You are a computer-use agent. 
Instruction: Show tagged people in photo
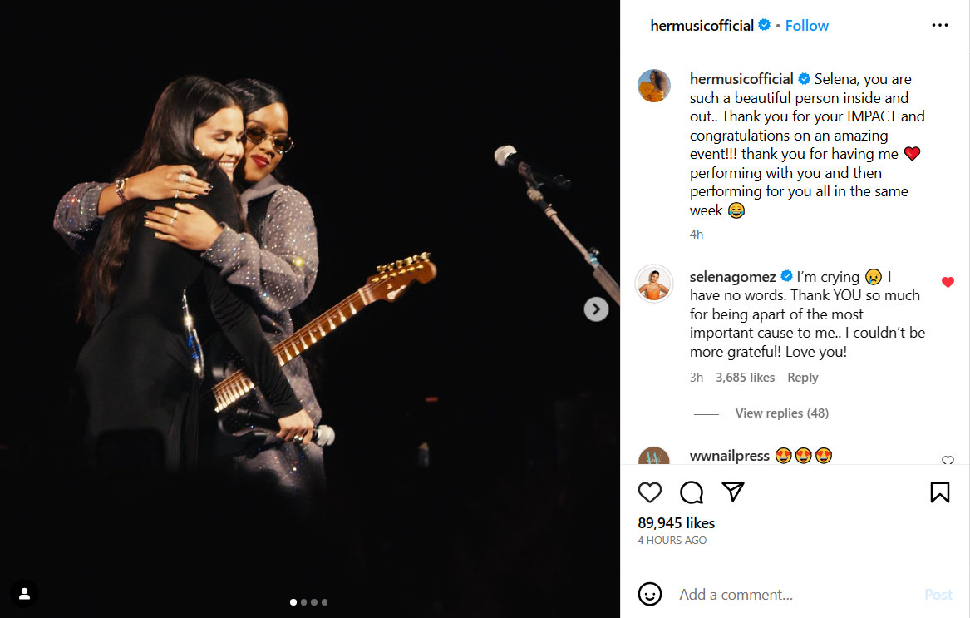click(25, 593)
